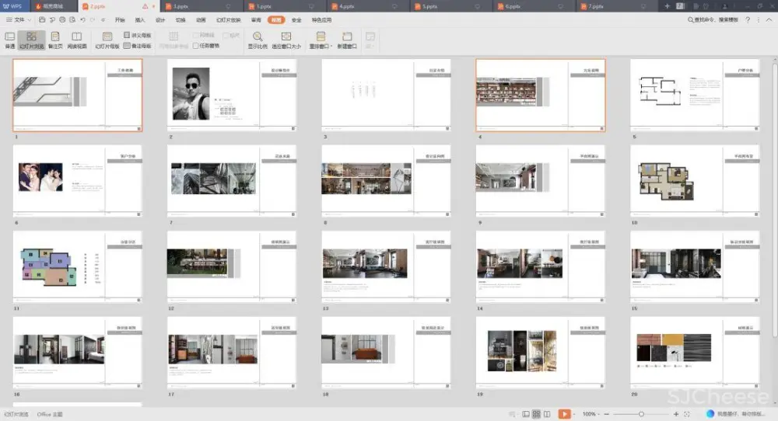Switch to the 3.pptx document tab
Image resolution: width=778 pixels, height=421 pixels.
(184, 6)
